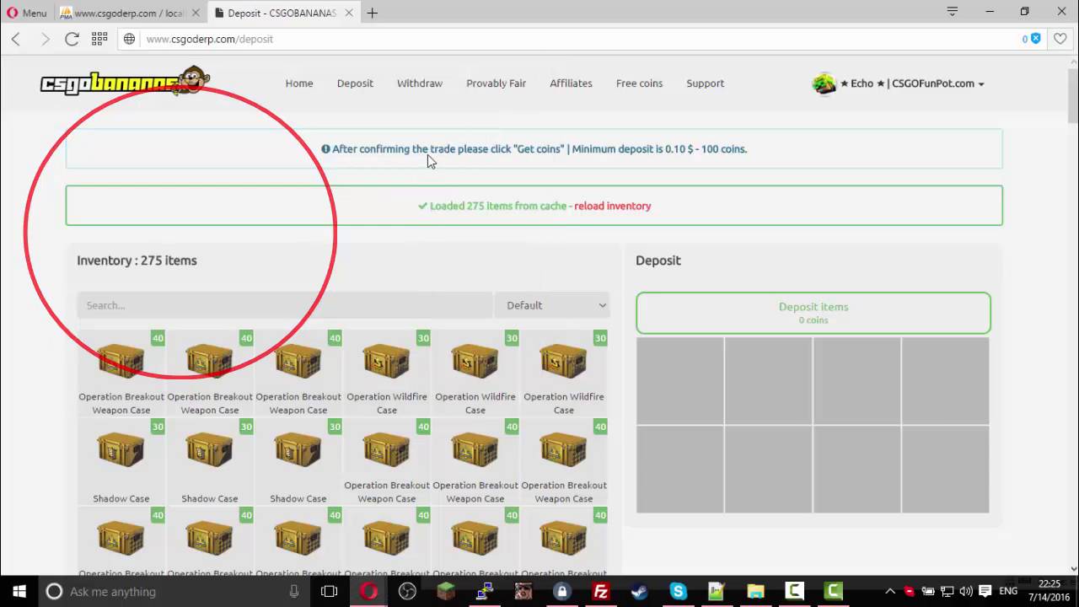1079x607 pixels.
Task: Click the inventory Search field
Action: [285, 305]
